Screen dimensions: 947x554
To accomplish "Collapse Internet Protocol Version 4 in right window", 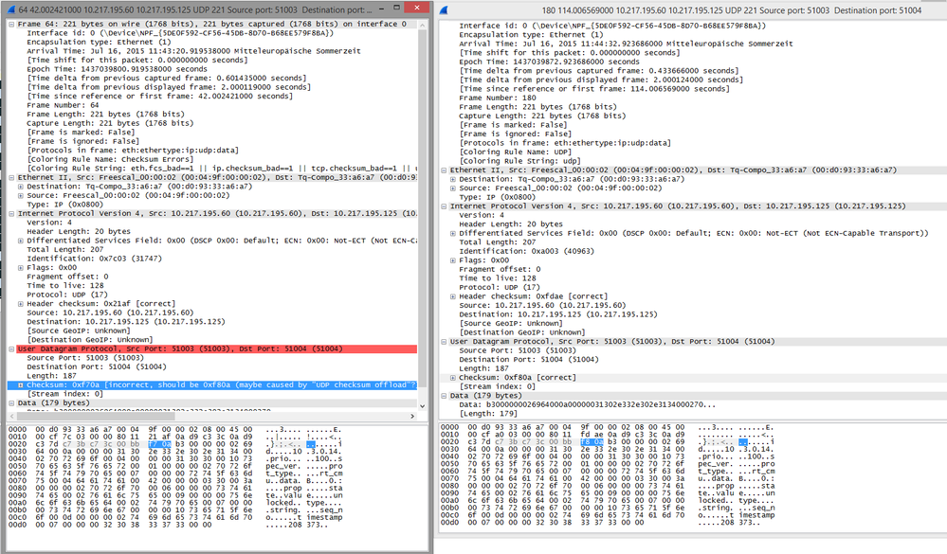I will click(x=443, y=205).
